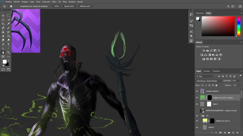Toggle the layer filter on/off switch
Image resolution: width=243 pixels, height=136 pixels.
coord(240,76)
